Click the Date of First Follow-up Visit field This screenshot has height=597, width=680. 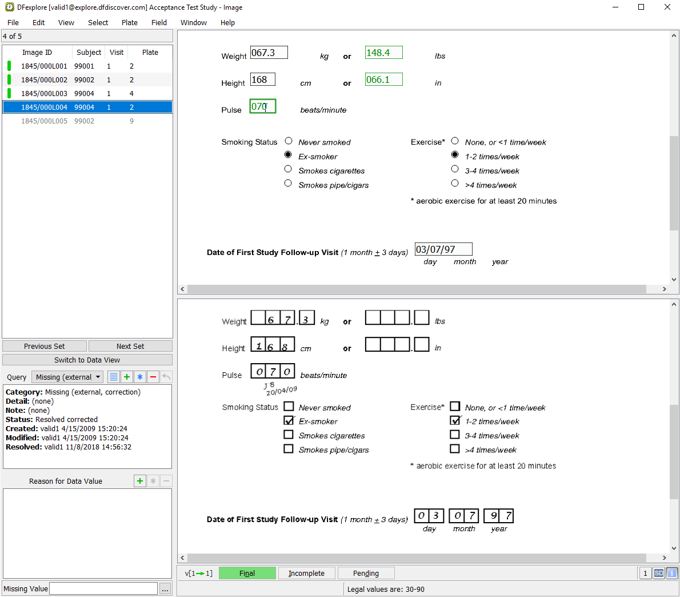443,249
